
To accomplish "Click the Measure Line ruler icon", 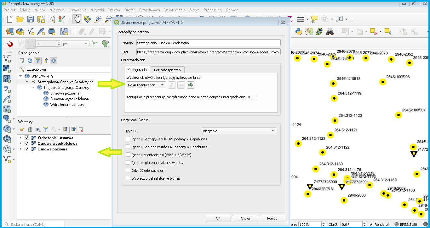I will coord(300,19).
